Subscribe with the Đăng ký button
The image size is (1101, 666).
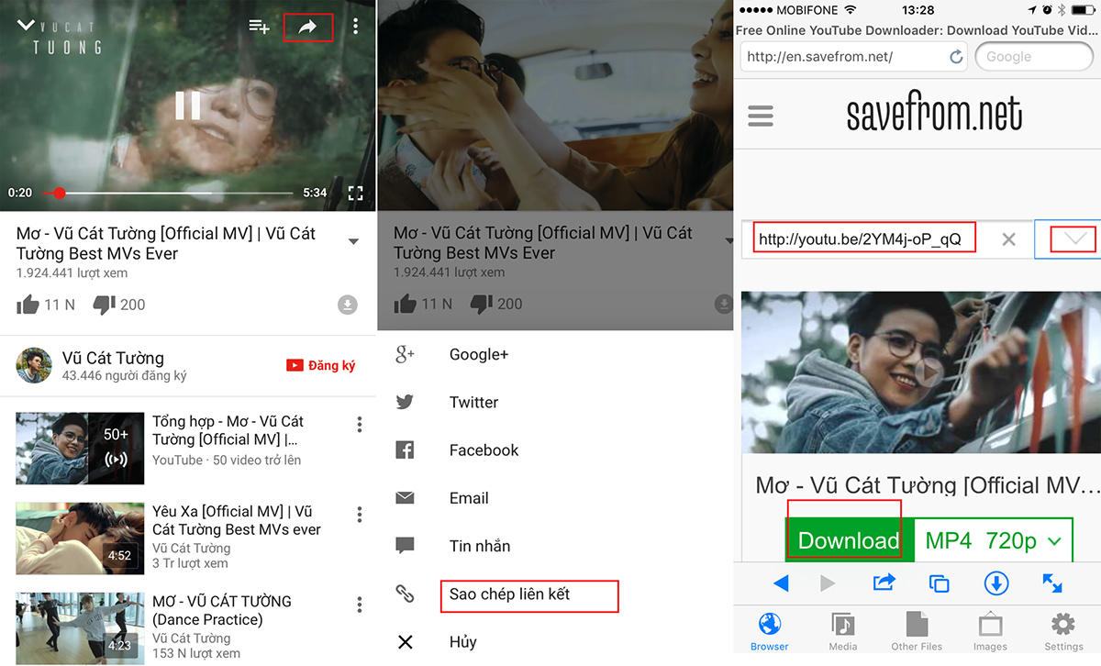[x=320, y=365]
